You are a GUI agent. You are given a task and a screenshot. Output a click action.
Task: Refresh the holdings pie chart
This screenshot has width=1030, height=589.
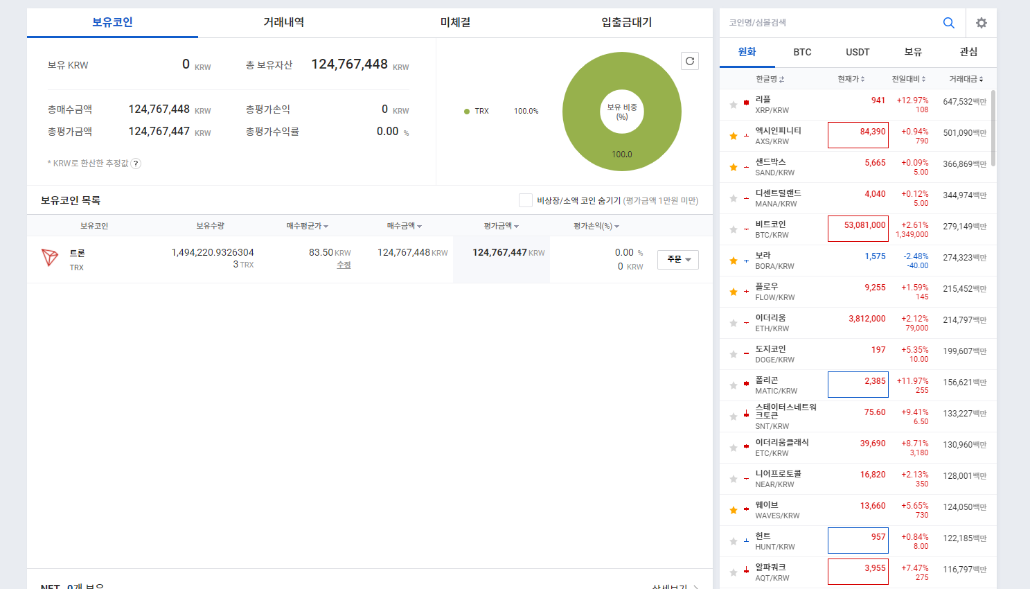(690, 61)
